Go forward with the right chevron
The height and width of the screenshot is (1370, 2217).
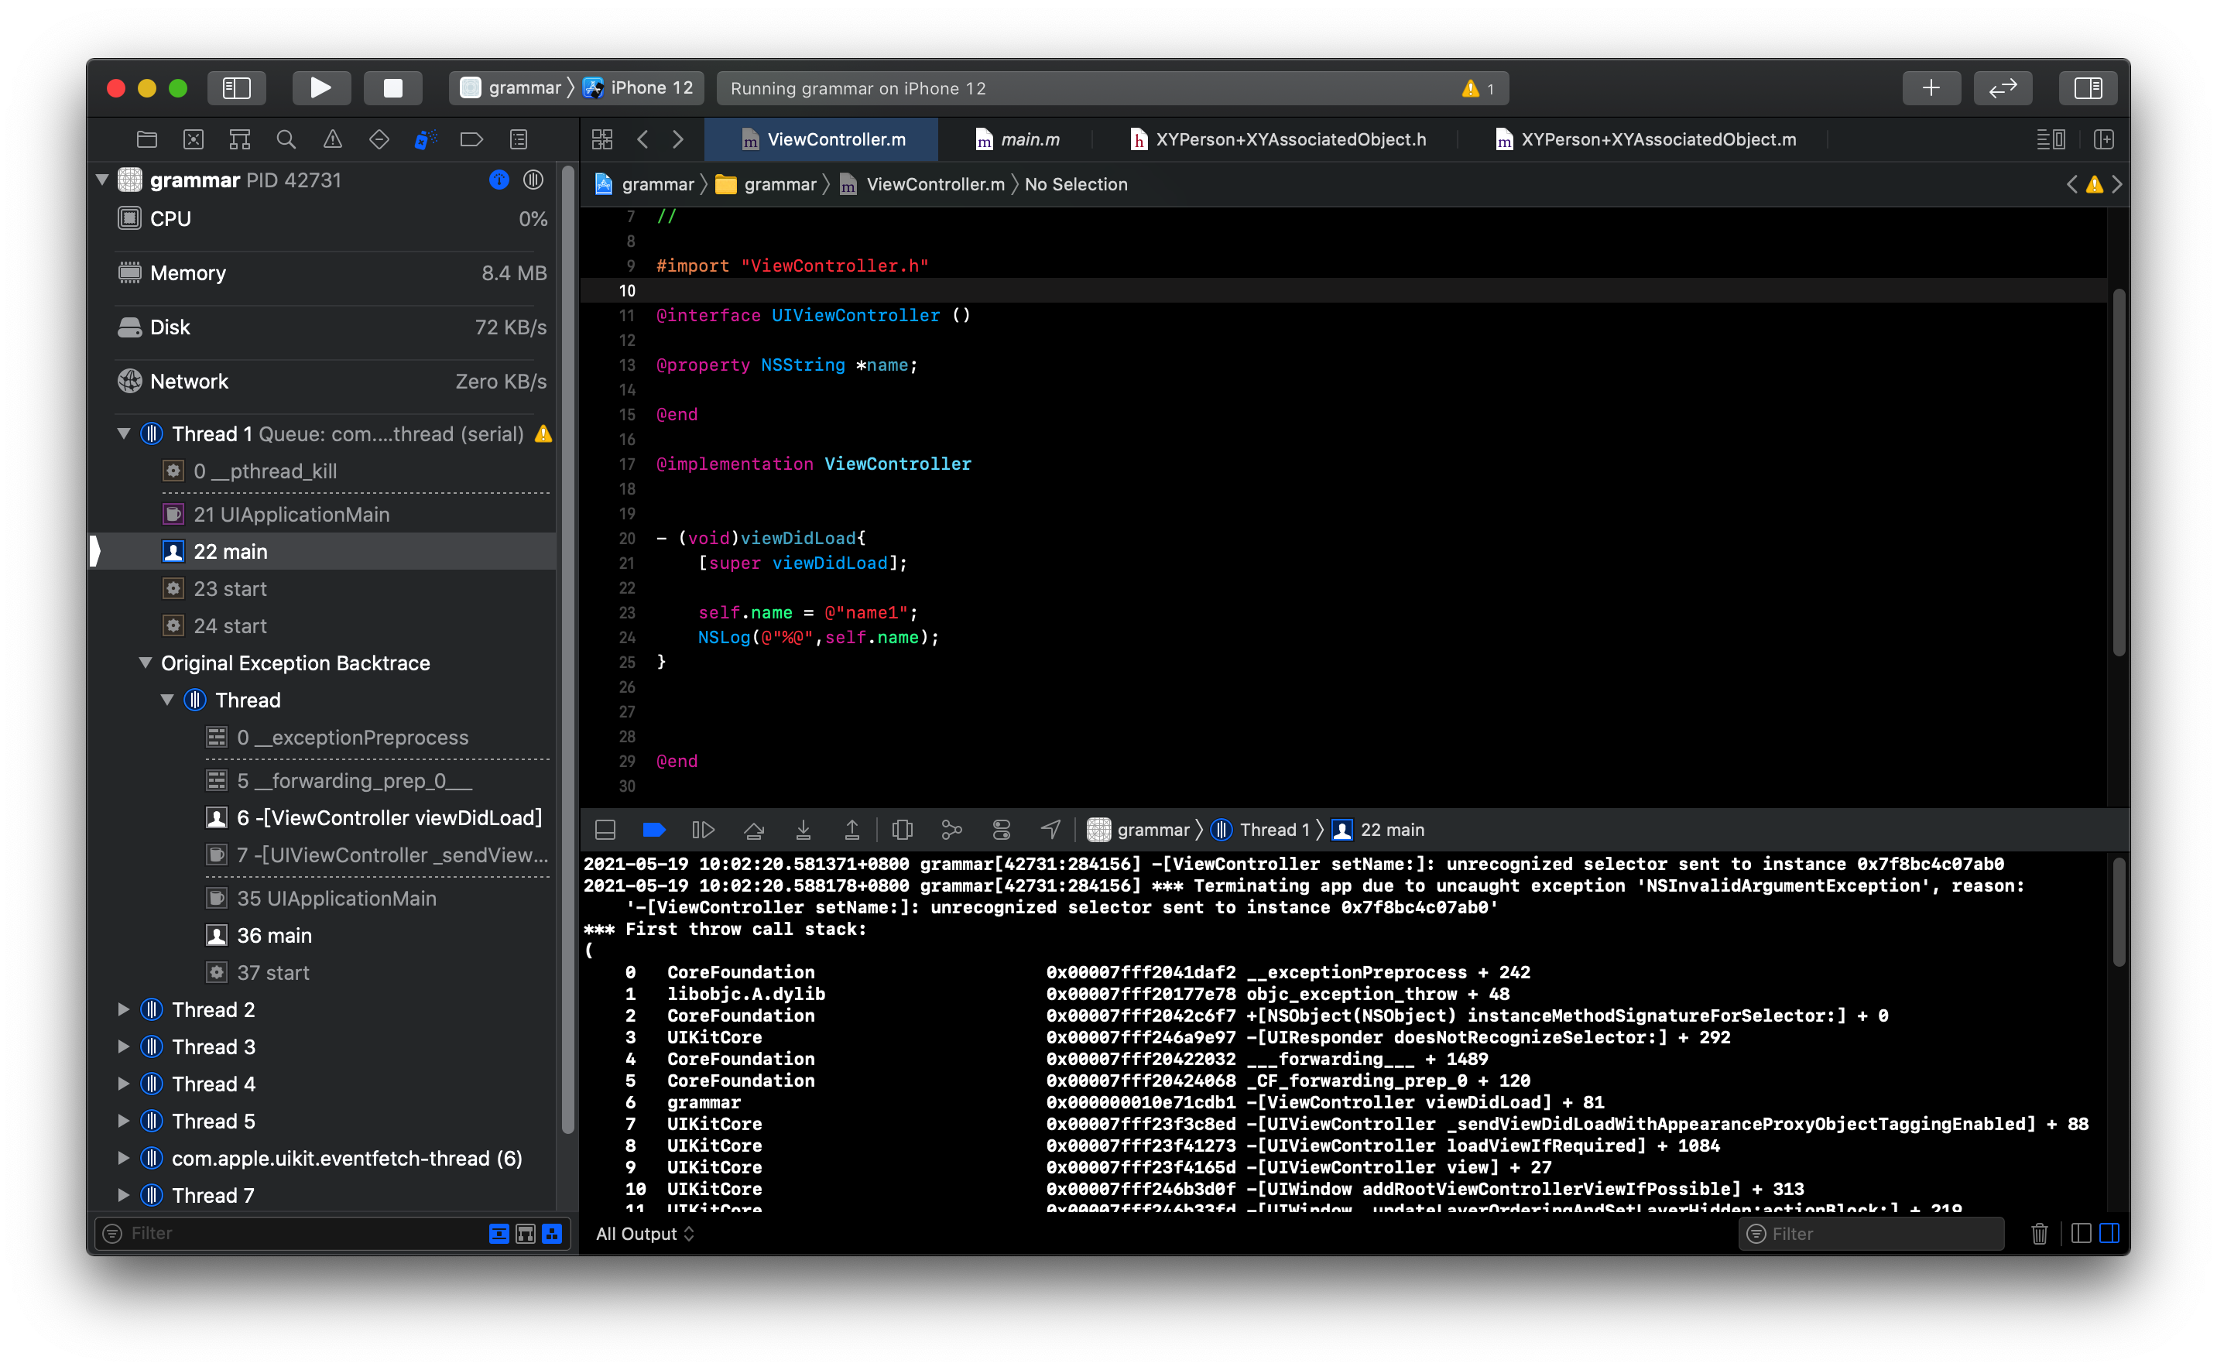pyautogui.click(x=677, y=139)
